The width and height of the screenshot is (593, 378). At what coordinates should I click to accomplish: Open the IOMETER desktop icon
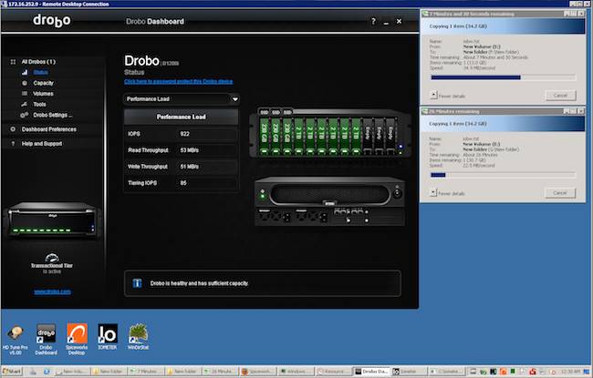tap(108, 337)
